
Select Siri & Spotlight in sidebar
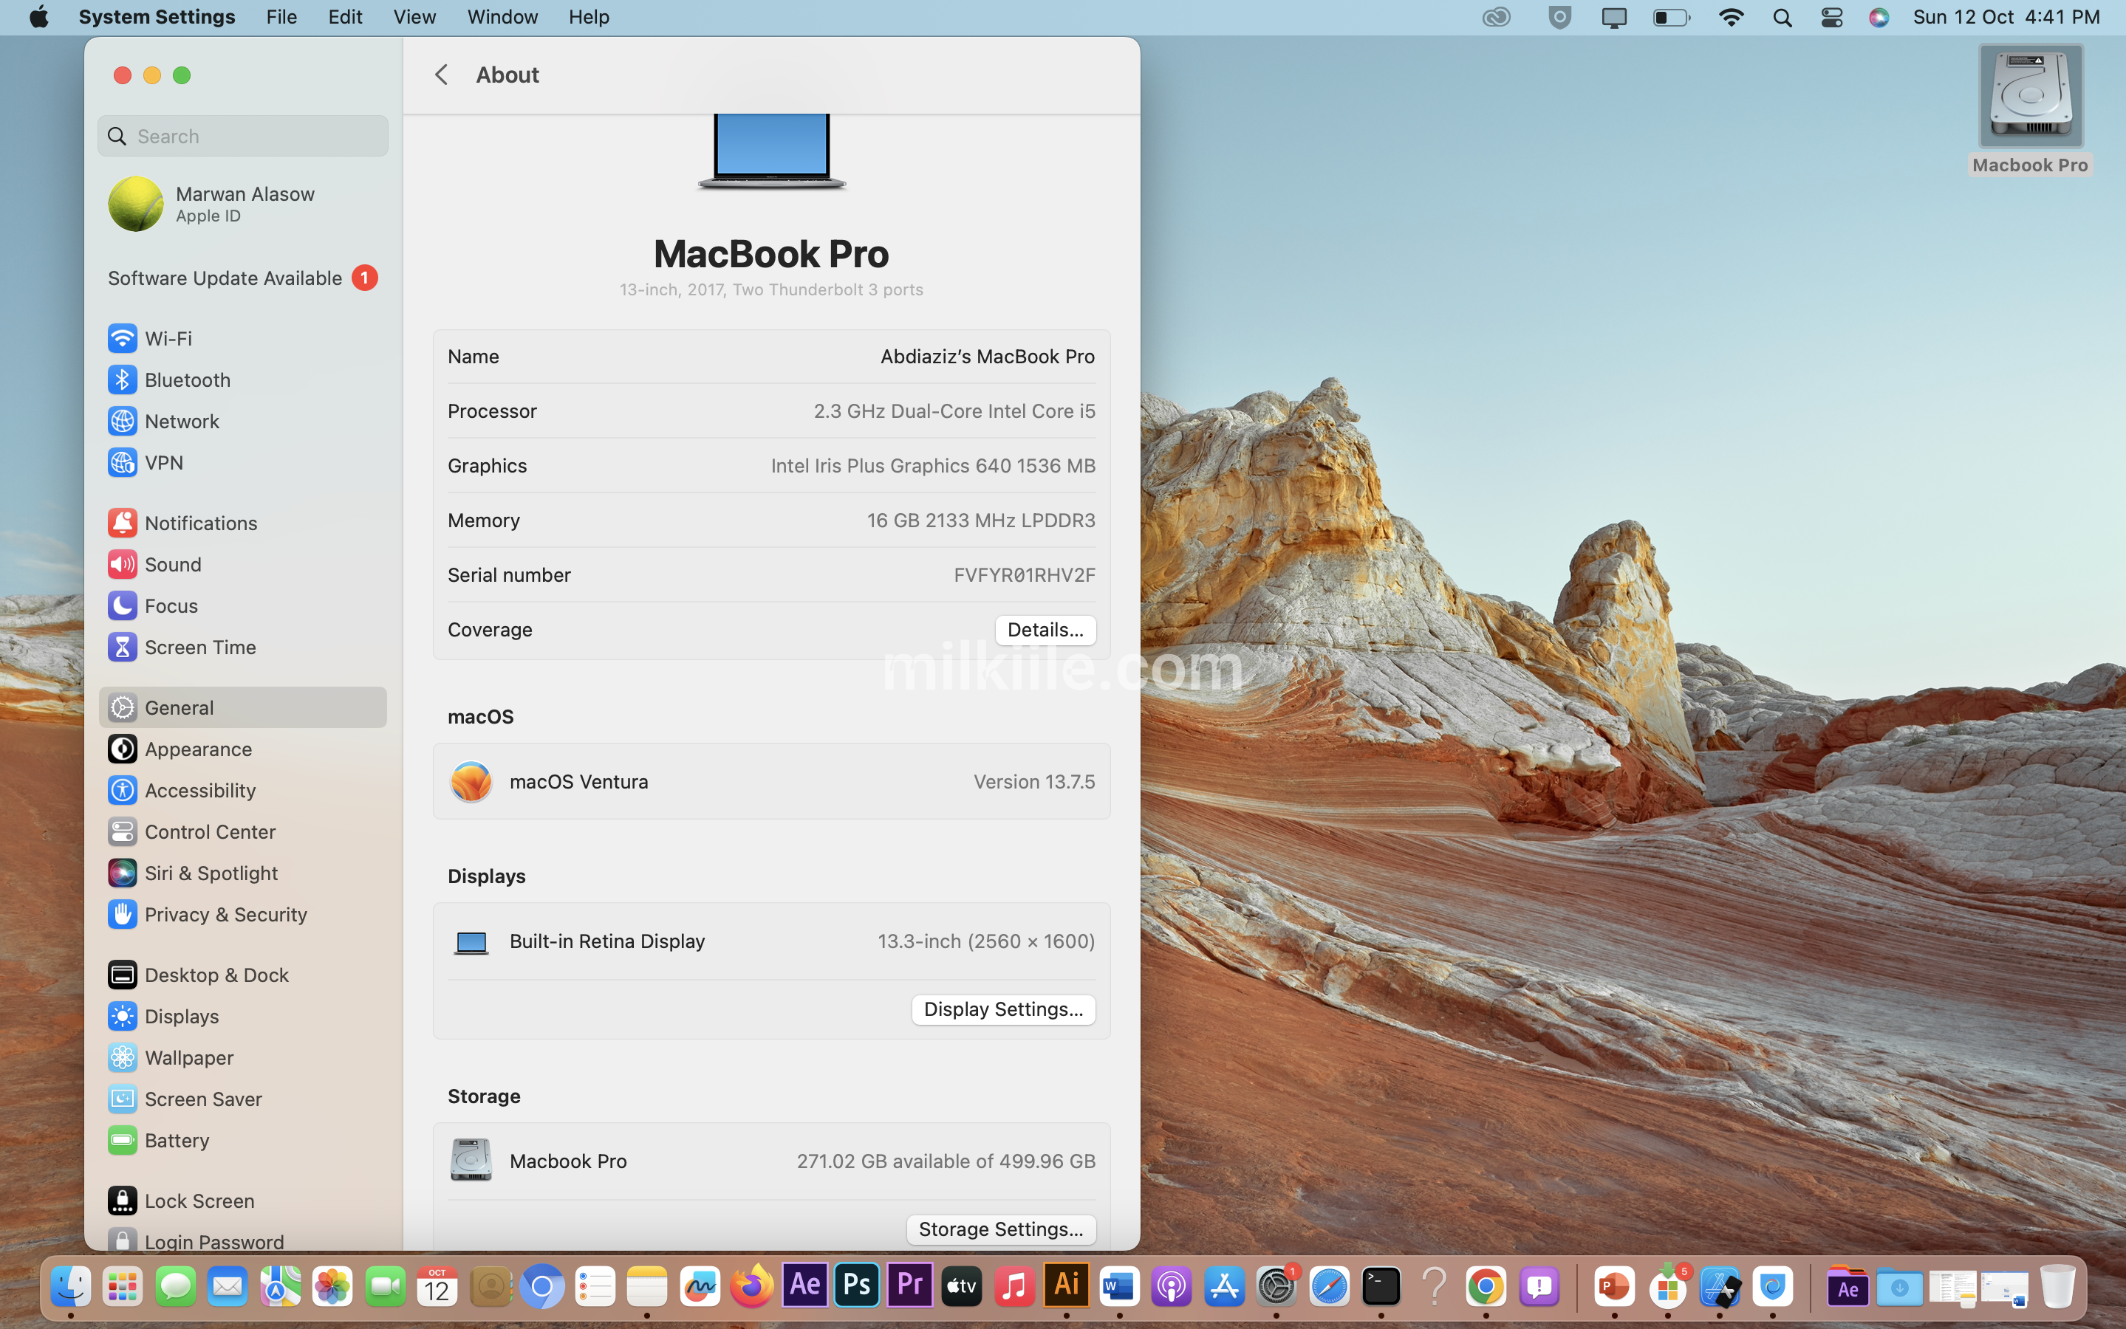(x=210, y=873)
